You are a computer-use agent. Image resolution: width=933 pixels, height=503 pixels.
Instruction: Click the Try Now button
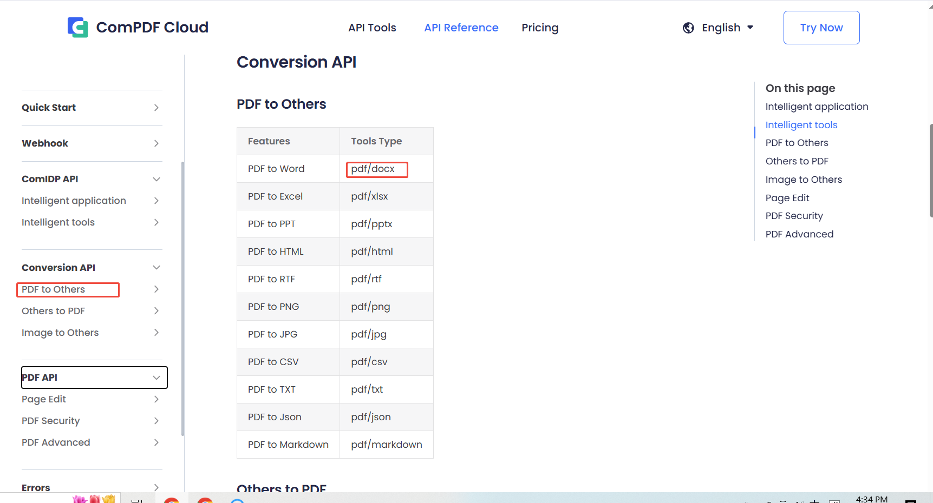coord(821,27)
